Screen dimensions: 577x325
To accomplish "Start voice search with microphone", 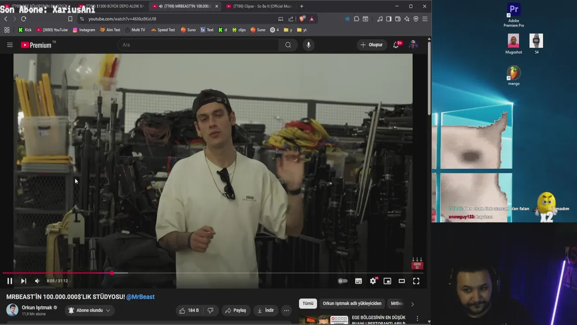I will pyautogui.click(x=308, y=45).
